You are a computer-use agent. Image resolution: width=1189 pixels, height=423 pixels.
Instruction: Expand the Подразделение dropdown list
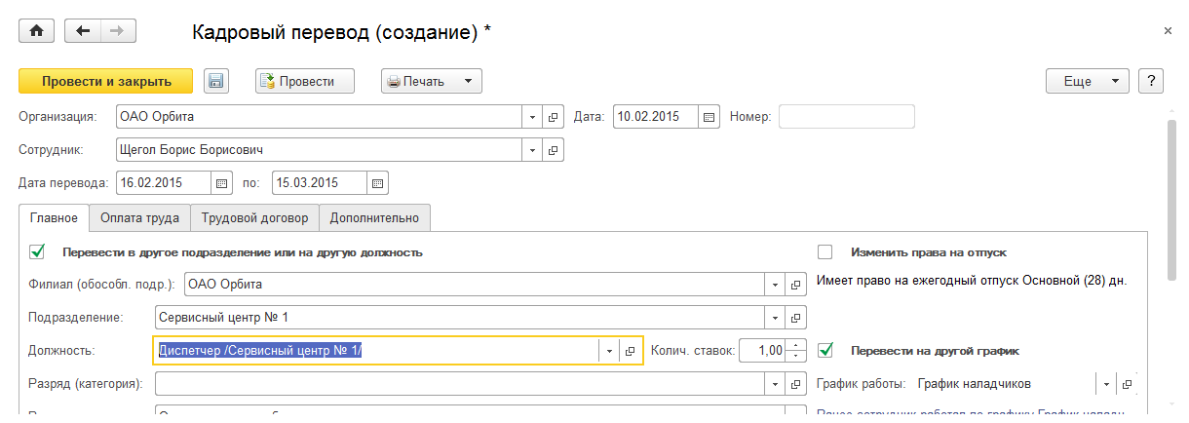775,318
